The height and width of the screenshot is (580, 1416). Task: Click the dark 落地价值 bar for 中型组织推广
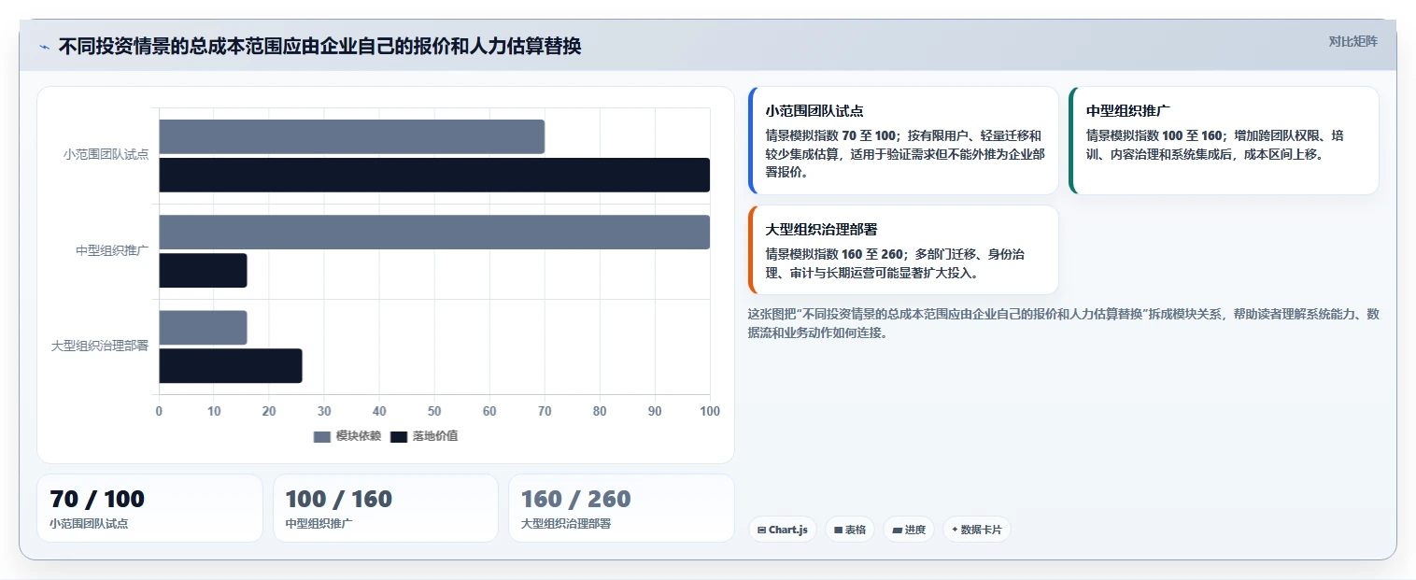coord(203,270)
